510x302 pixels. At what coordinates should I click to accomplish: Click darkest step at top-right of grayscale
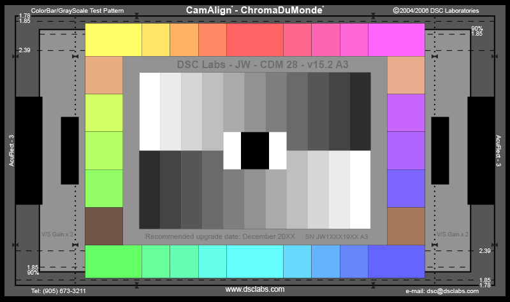[360, 111]
